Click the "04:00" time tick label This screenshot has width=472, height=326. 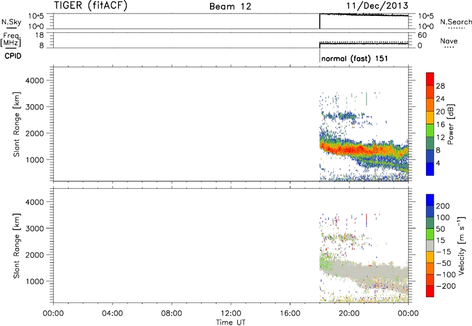[112, 314]
